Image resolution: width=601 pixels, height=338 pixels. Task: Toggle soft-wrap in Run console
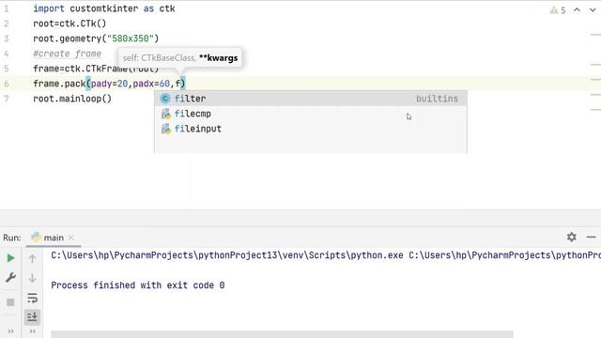[32, 298]
